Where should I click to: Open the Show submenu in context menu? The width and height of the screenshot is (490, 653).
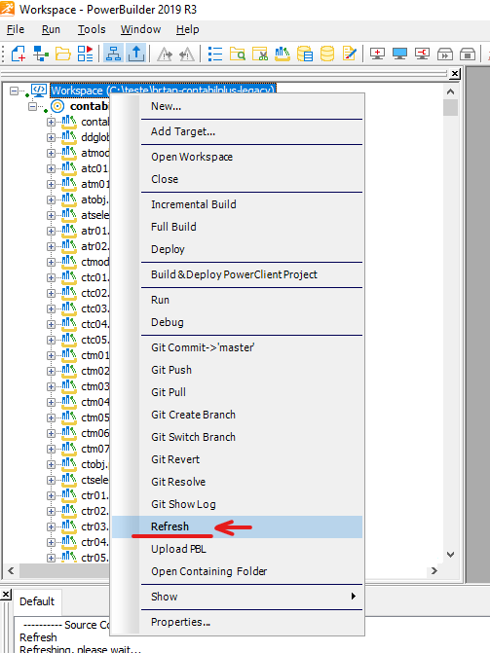click(251, 597)
